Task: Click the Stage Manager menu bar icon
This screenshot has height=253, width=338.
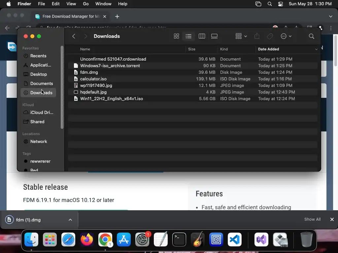Action: click(258, 4)
